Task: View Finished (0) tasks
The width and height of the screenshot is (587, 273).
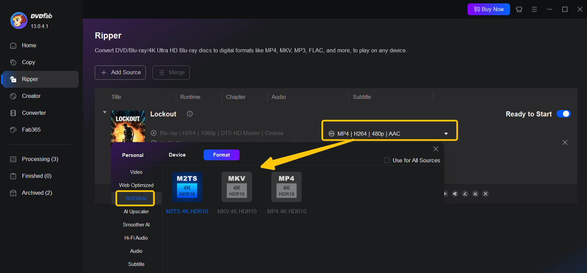Action: point(41,176)
